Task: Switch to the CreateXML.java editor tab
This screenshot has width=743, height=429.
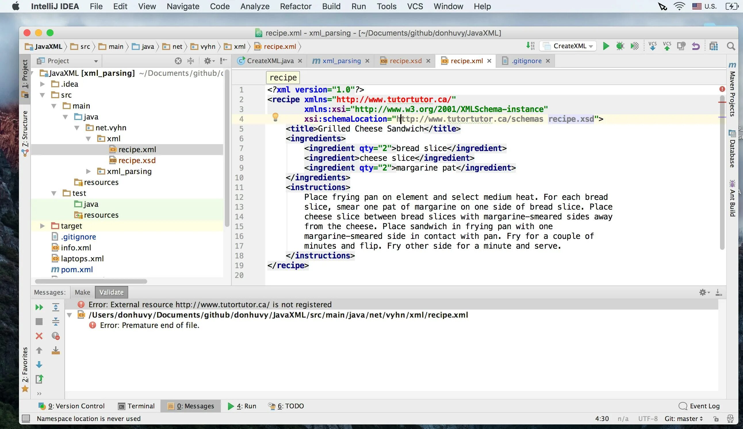Action: point(270,61)
